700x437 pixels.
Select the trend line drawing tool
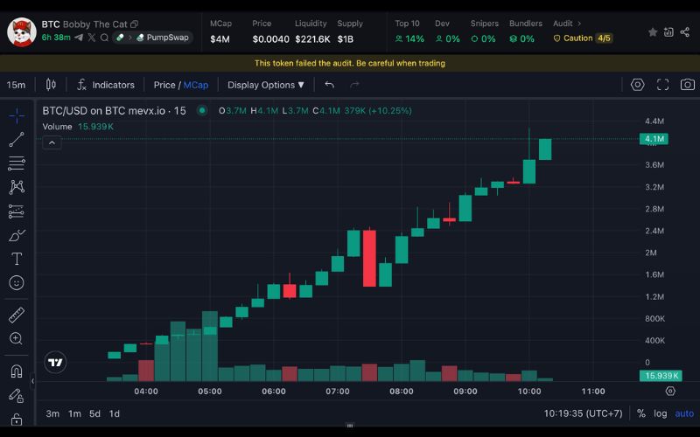(17, 140)
